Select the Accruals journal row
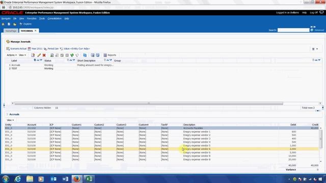The width and height of the screenshot is (326, 183). (x=163, y=65)
